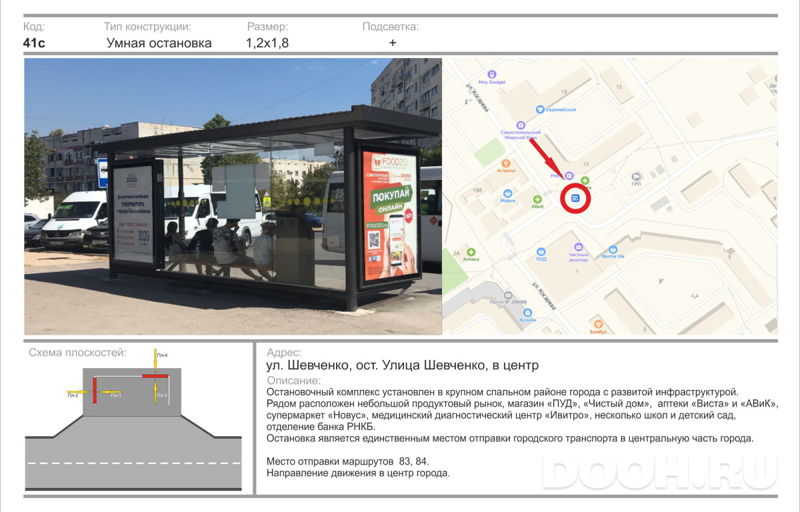This screenshot has height=512, width=800.
Task: Select the address line ул. Шевченко
Action: (402, 365)
